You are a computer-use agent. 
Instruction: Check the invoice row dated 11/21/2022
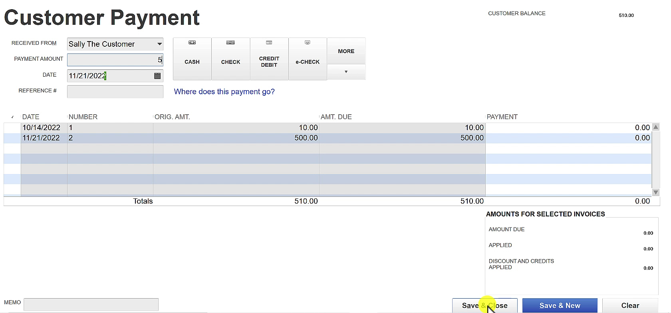pos(12,138)
